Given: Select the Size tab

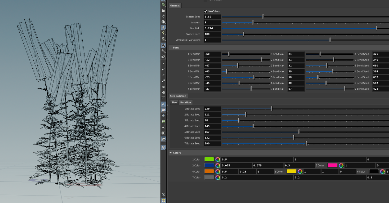Looking at the screenshot, I should pos(174,102).
